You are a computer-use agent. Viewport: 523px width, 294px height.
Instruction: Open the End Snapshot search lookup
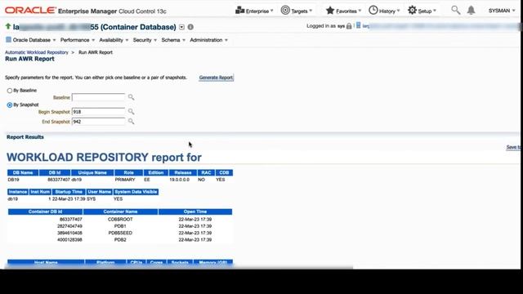[x=131, y=122]
